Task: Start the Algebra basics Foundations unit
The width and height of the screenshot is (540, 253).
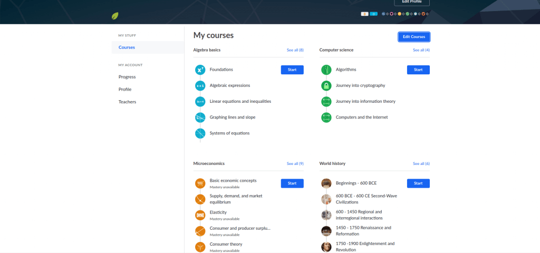Action: 292,70
